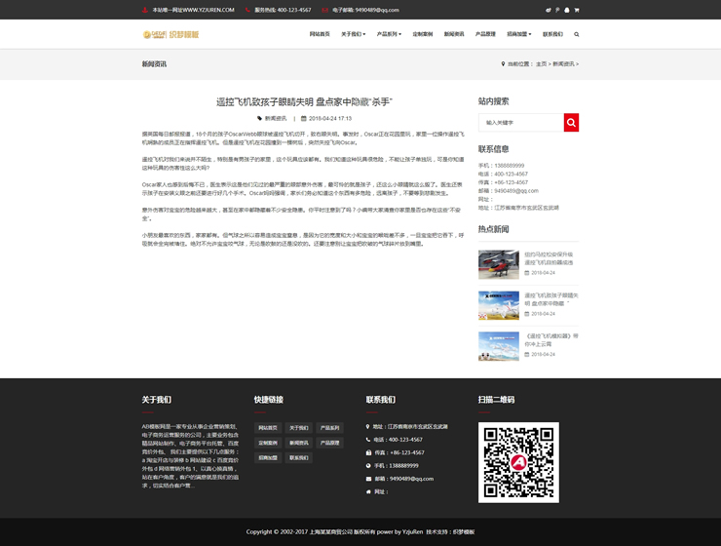The height and width of the screenshot is (546, 721).
Task: Click the shopping cart icon in top bar
Action: [x=577, y=10]
